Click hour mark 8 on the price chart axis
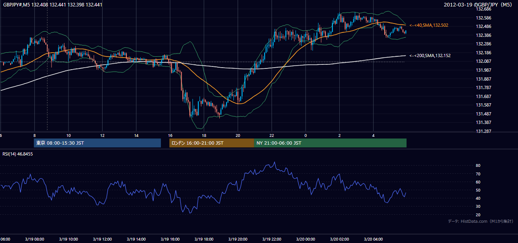Viewport: 518px width, 243px height. [34, 136]
